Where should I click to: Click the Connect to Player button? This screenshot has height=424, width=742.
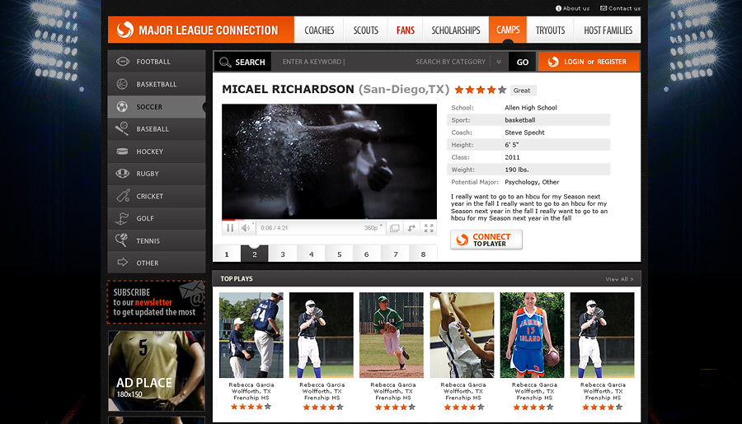[x=486, y=240]
